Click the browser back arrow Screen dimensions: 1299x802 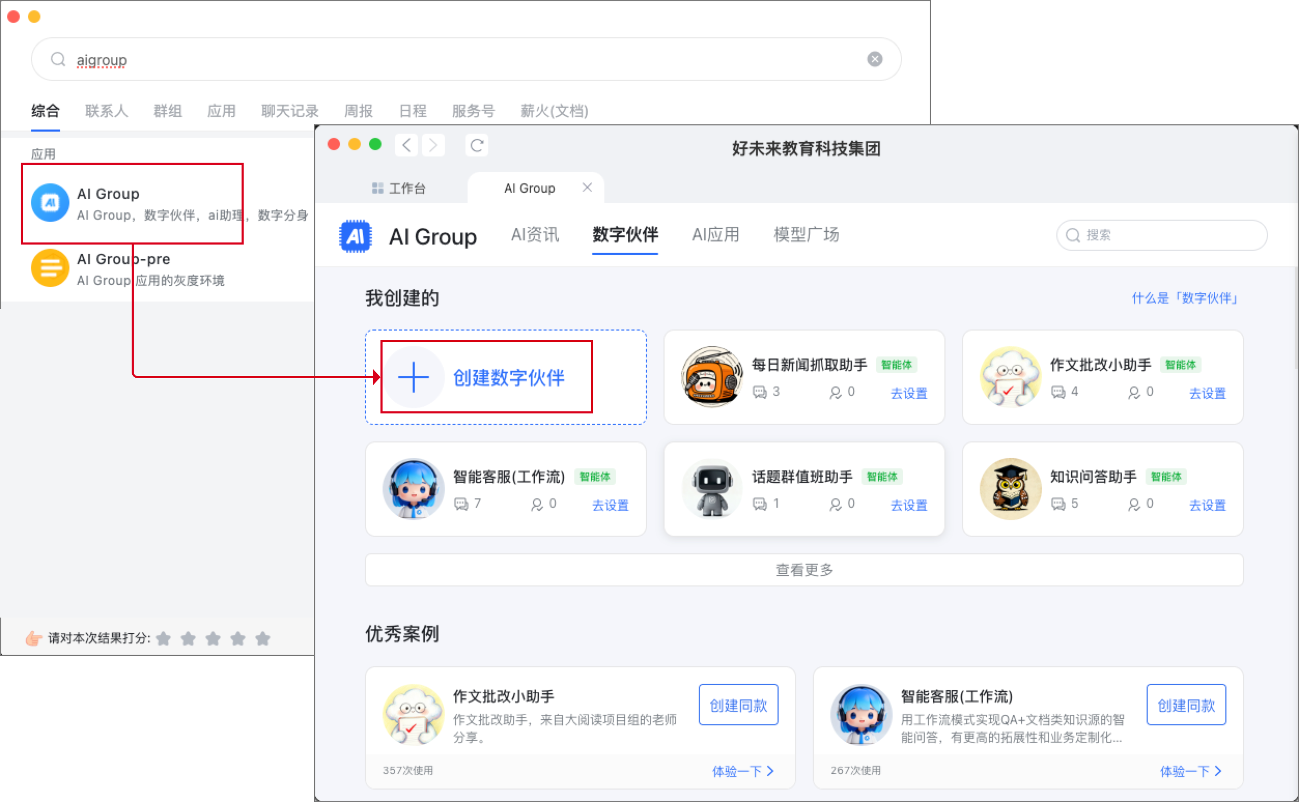(406, 146)
